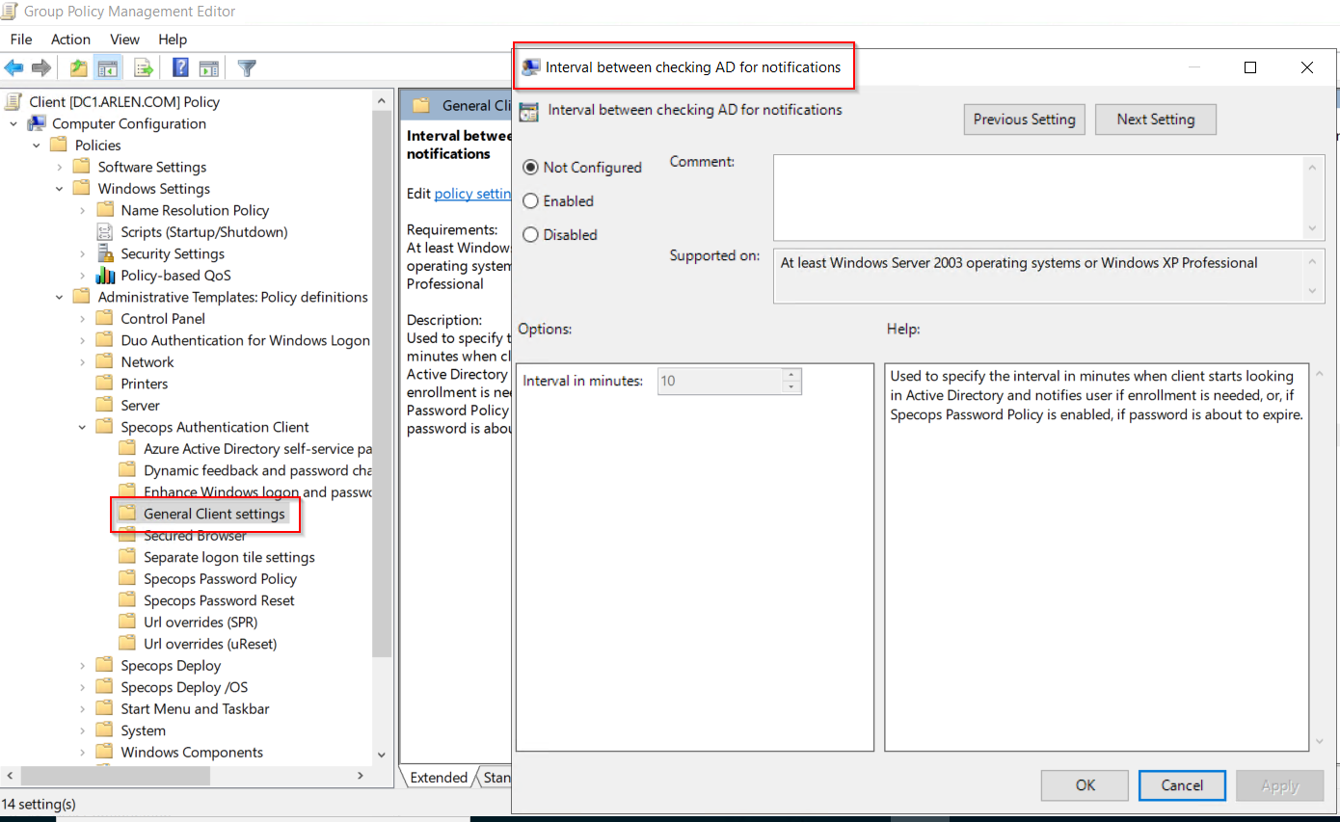Screen dimensions: 1340x822
Task: Select the 'Printers' tree item label
Action: 145,384
